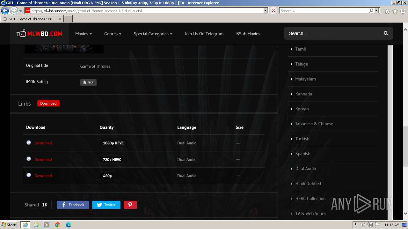
Task: Open the search provider dropdown arrow
Action: [x=376, y=11]
